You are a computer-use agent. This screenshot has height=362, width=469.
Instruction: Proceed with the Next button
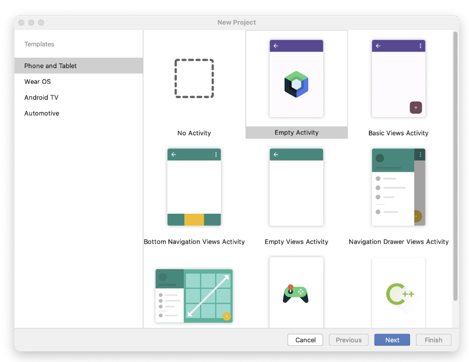tap(392, 340)
